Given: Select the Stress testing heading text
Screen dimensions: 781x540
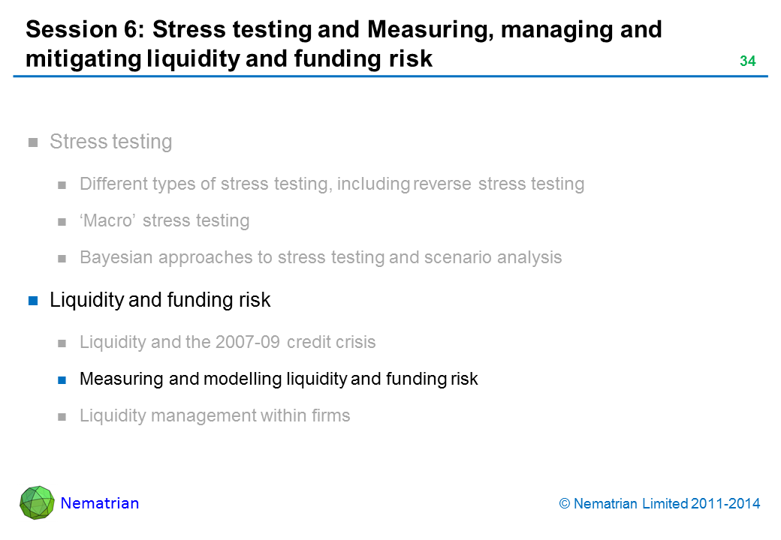Looking at the screenshot, I should click(110, 142).
